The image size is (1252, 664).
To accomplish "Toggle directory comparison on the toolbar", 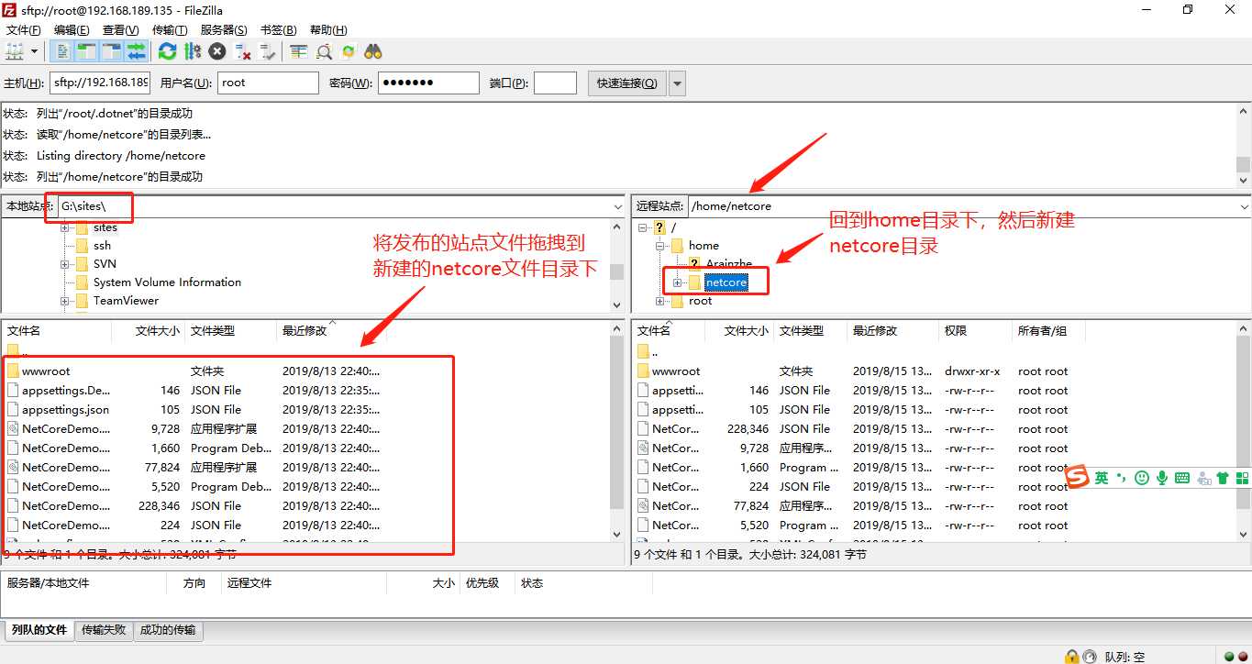I will [324, 51].
